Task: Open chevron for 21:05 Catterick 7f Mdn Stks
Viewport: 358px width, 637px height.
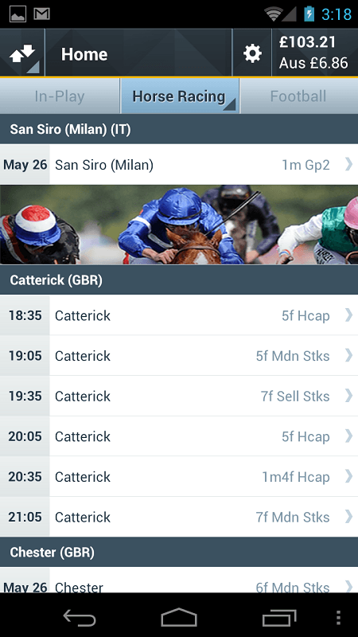Action: tap(348, 516)
